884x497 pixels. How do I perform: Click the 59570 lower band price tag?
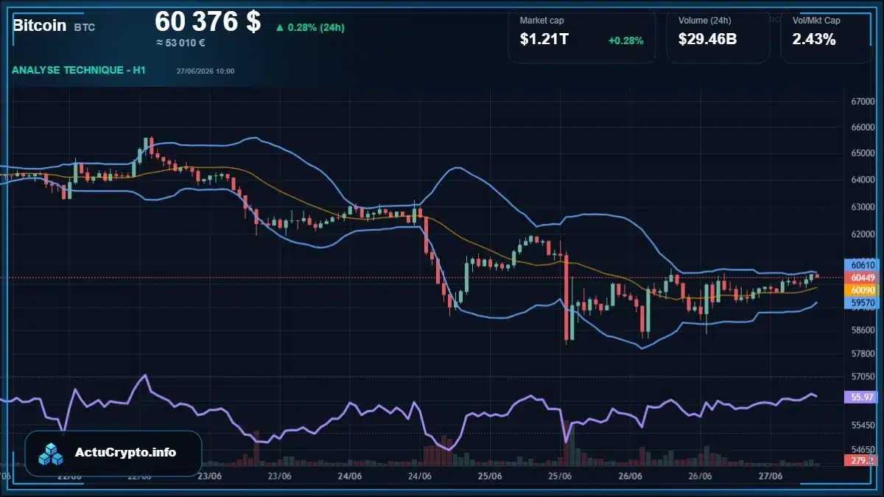tap(863, 303)
